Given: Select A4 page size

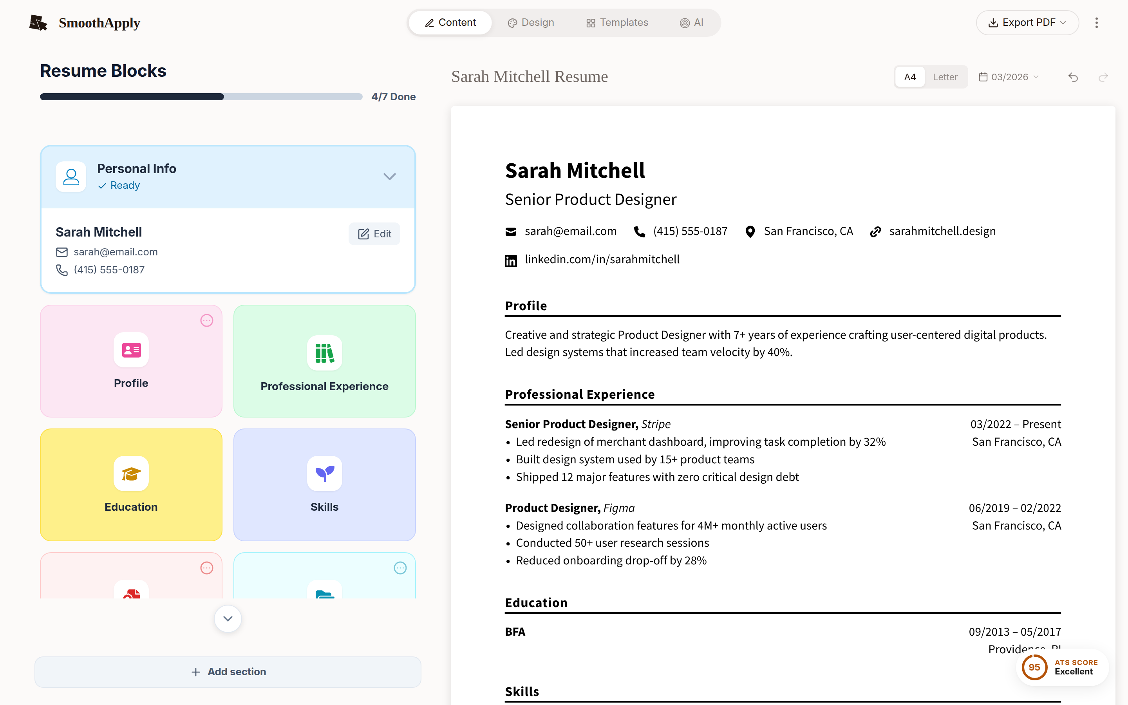Looking at the screenshot, I should [910, 77].
